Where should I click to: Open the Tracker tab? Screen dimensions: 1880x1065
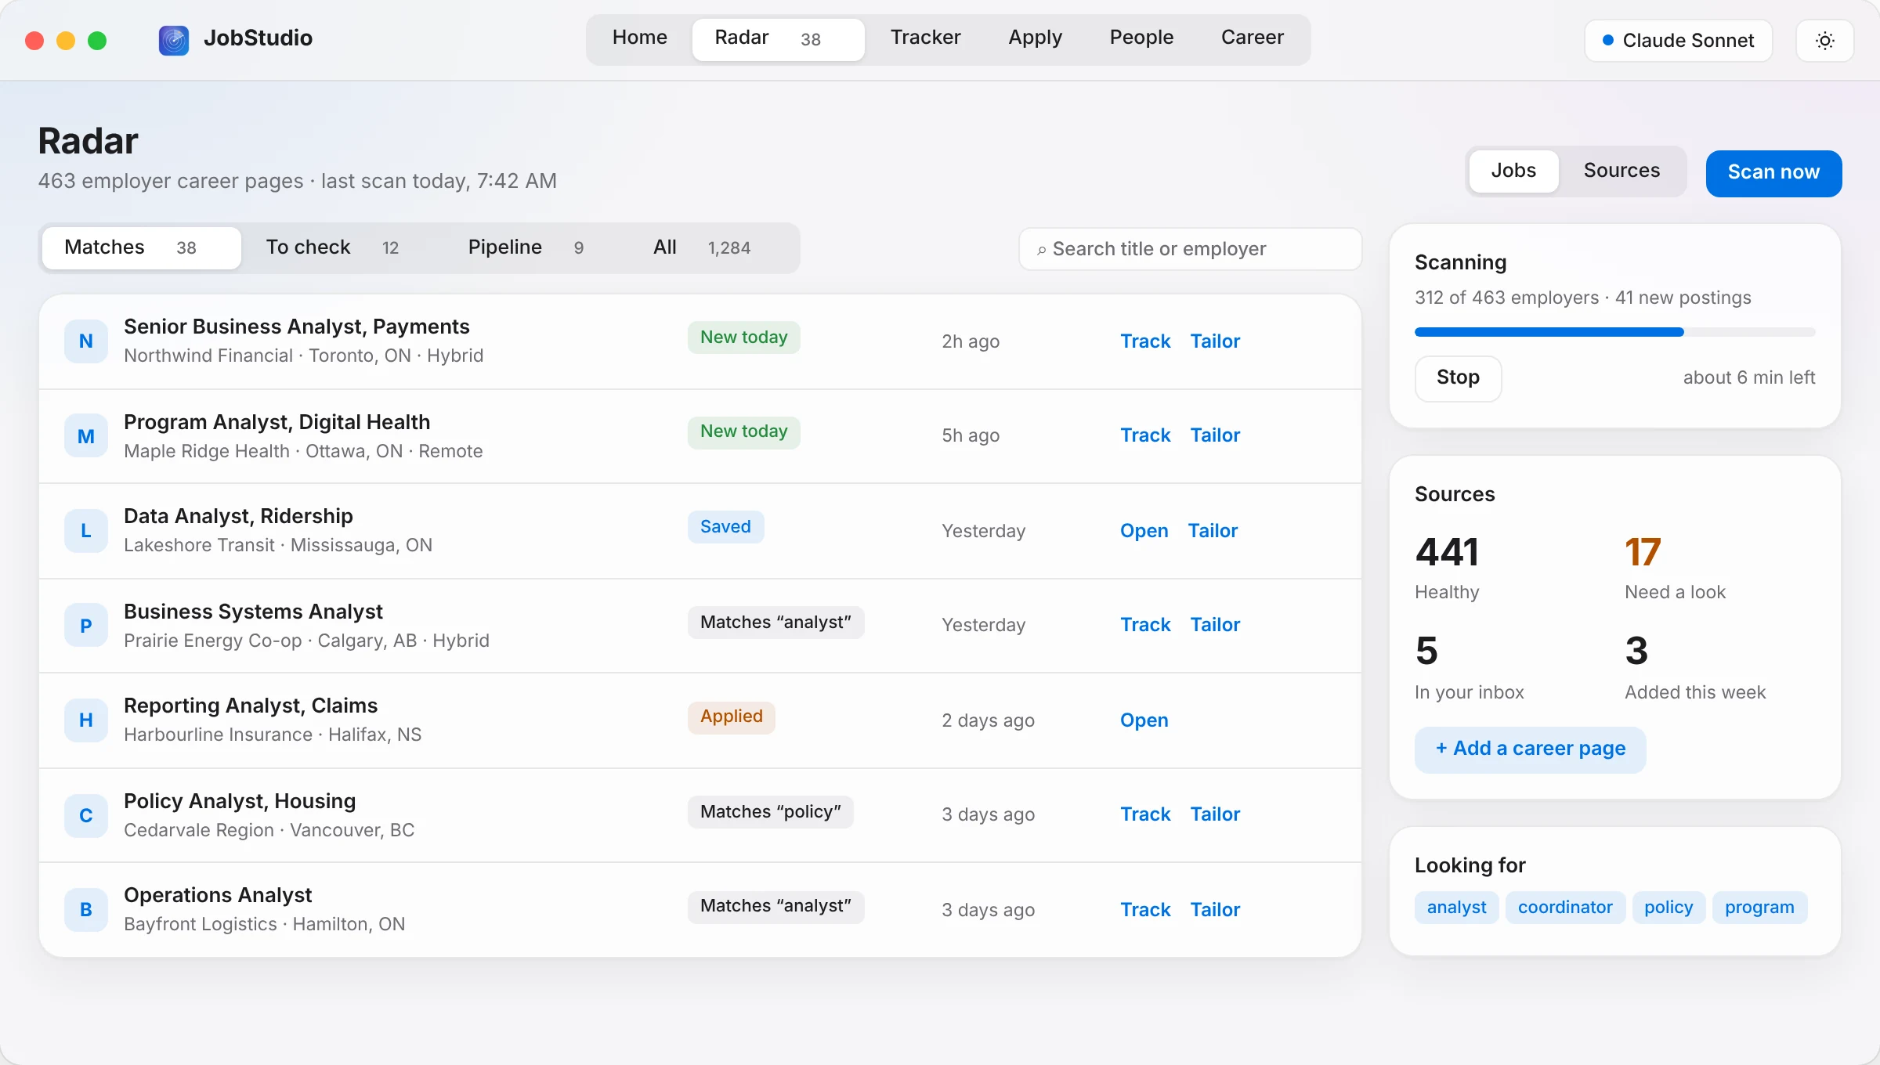click(925, 38)
